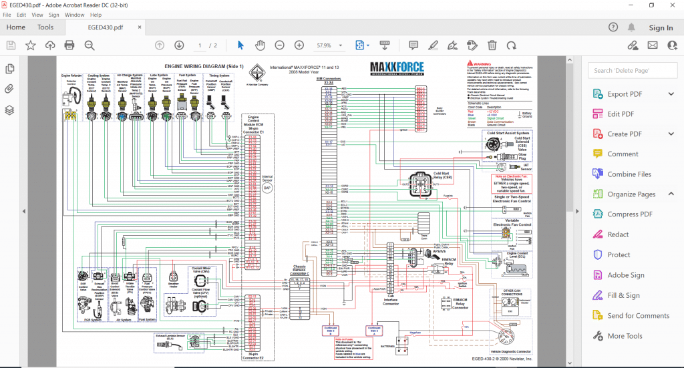Open the page thumbnails panel
The width and height of the screenshot is (684, 368).
click(x=9, y=69)
